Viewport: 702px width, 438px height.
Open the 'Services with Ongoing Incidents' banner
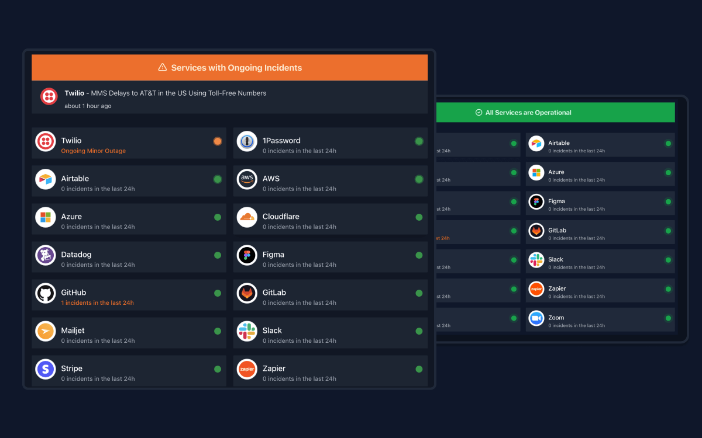(230, 68)
